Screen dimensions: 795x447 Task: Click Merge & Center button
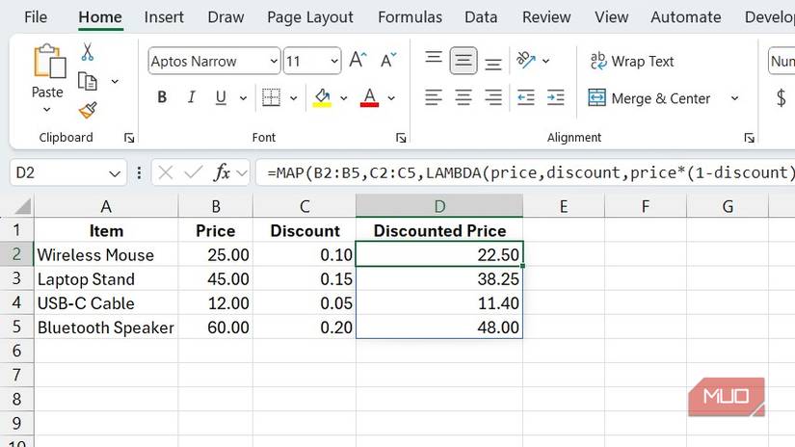(649, 98)
